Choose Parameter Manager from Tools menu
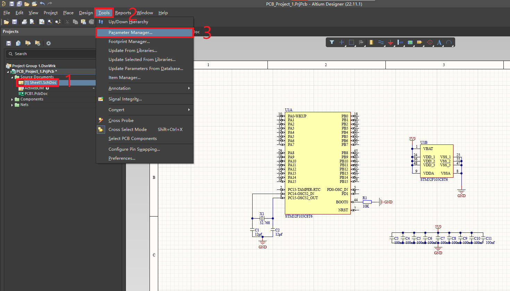The image size is (510, 291). click(x=145, y=33)
